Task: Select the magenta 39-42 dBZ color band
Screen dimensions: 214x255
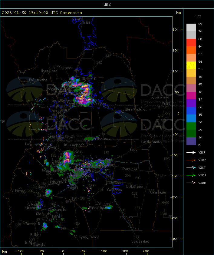Action: click(191, 96)
